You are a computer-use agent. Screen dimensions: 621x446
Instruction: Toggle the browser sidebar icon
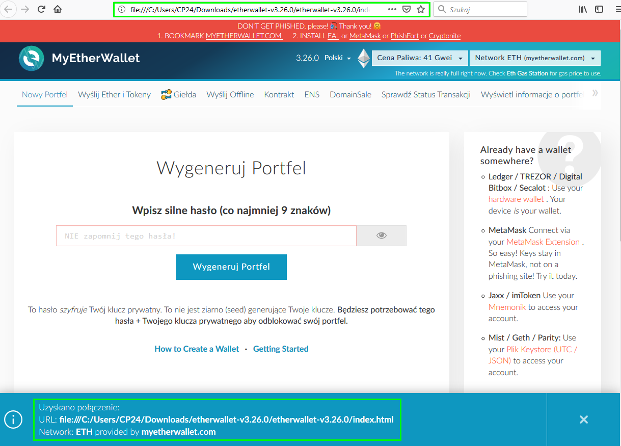[x=599, y=9]
